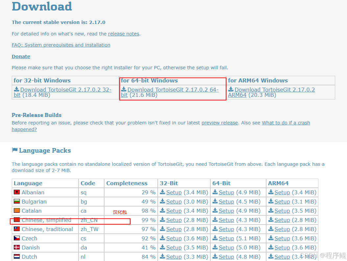Download Chinese simplified 64-Bit Setup
The image size is (347, 261).
pos(226,220)
